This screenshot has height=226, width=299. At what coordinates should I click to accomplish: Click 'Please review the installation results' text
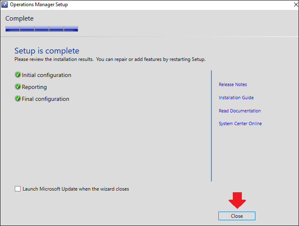(x=54, y=59)
